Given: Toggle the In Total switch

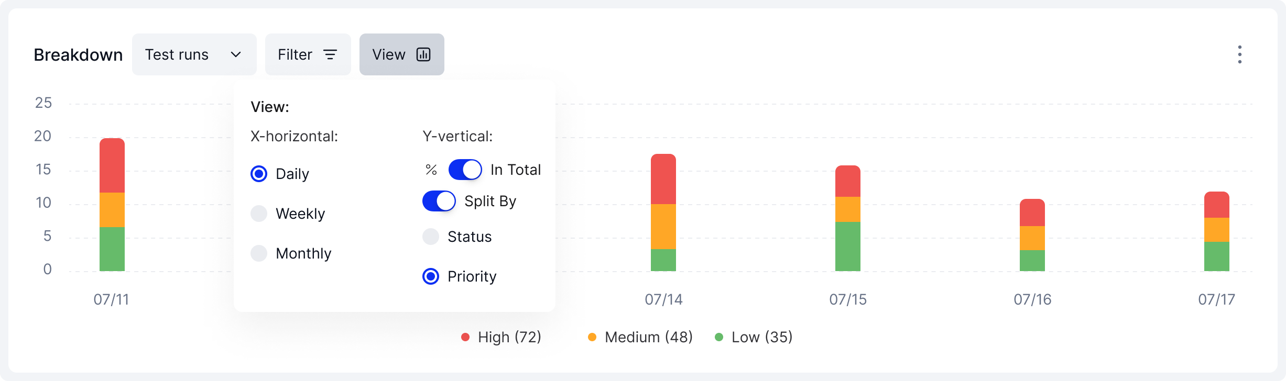Looking at the screenshot, I should coord(465,170).
